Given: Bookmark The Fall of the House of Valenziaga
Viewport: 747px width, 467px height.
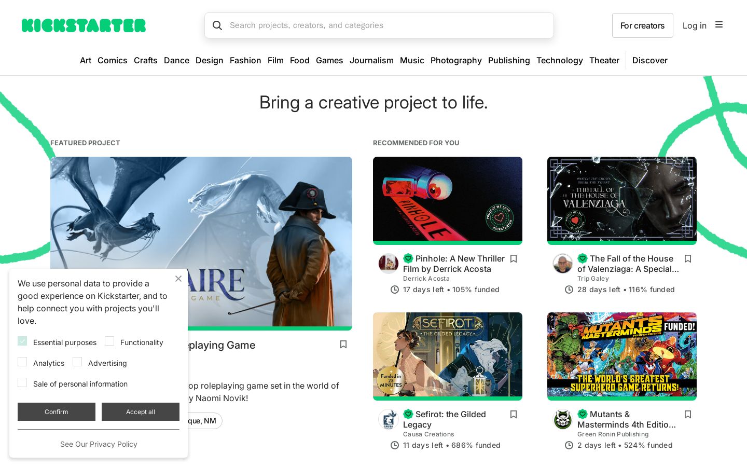Looking at the screenshot, I should pos(688,258).
